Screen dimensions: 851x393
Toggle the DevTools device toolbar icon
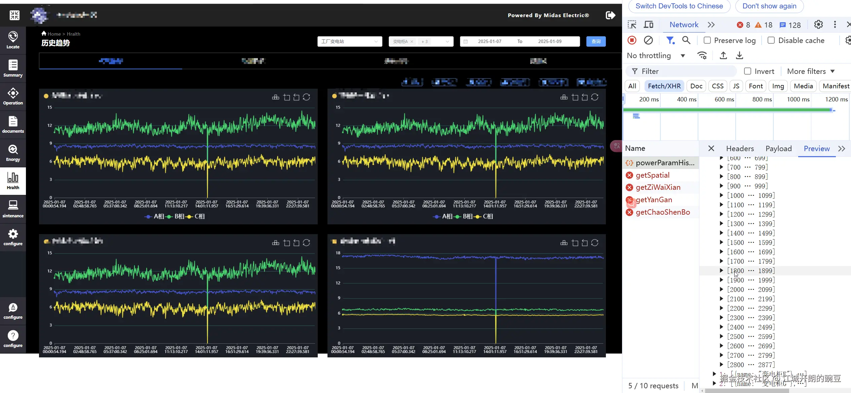[648, 25]
